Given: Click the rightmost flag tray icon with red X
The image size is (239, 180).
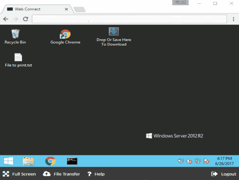Looking at the screenshot, I should [206, 161].
